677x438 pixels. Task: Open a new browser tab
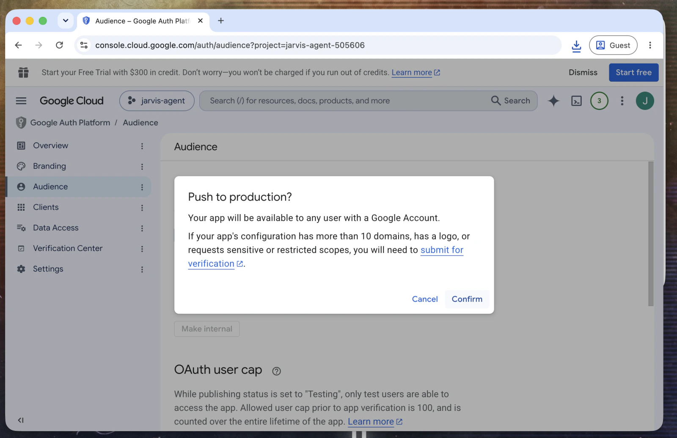pos(221,21)
